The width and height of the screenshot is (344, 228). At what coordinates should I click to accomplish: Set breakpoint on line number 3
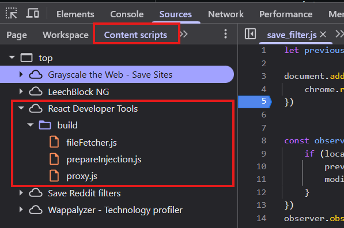pyautogui.click(x=263, y=76)
